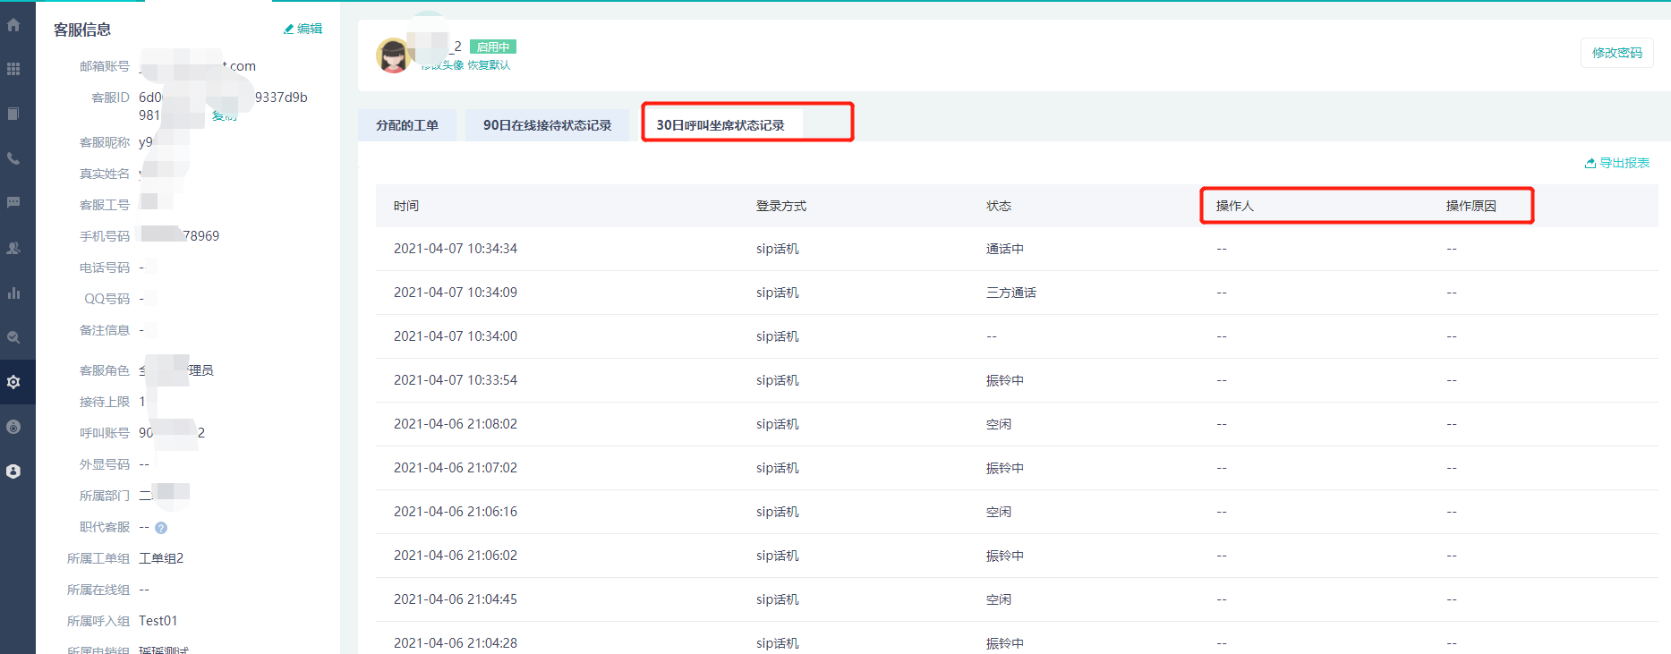Open the home icon in sidebar
The width and height of the screenshot is (1671, 654).
point(13,25)
